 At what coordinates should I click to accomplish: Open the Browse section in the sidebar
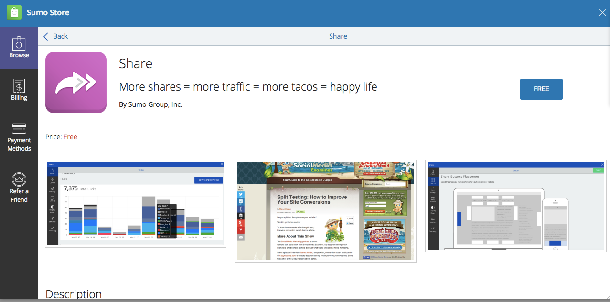(19, 48)
